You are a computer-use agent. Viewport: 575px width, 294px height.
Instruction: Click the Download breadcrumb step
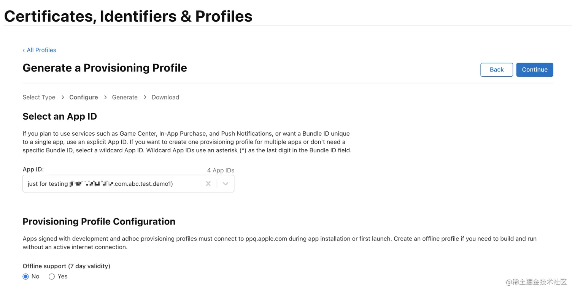(165, 97)
